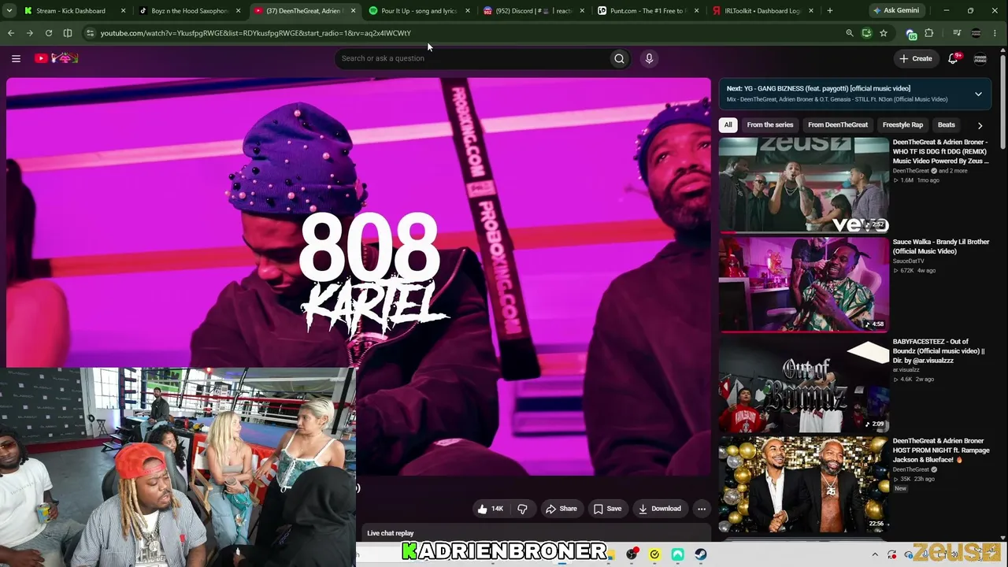Viewport: 1008px width, 567px height.
Task: Open BABYFACESTEEZ Out of Boundz thumbnail
Action: pos(803,384)
